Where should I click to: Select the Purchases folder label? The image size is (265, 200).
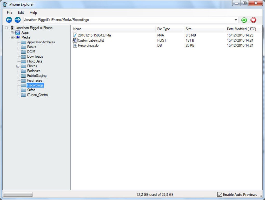tap(35, 80)
